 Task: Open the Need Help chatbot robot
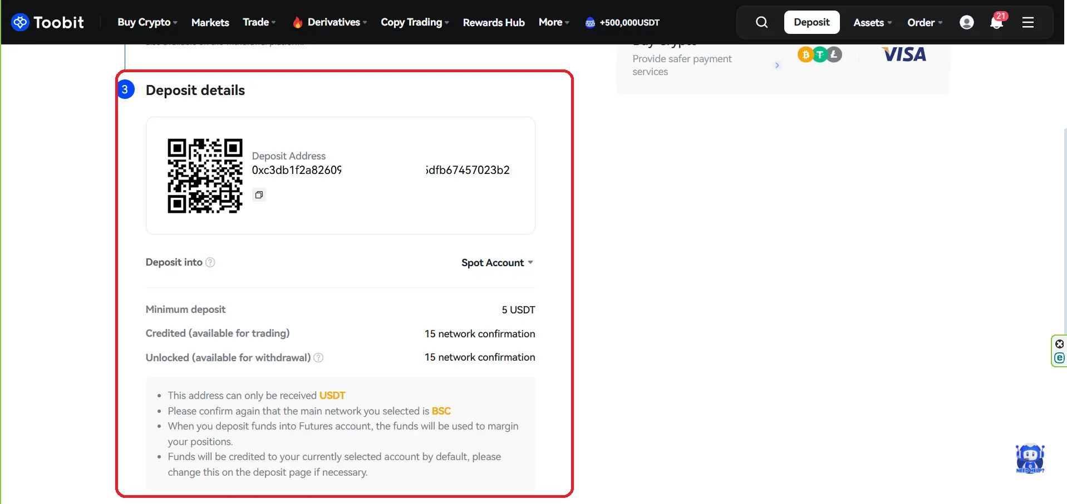pos(1030,458)
